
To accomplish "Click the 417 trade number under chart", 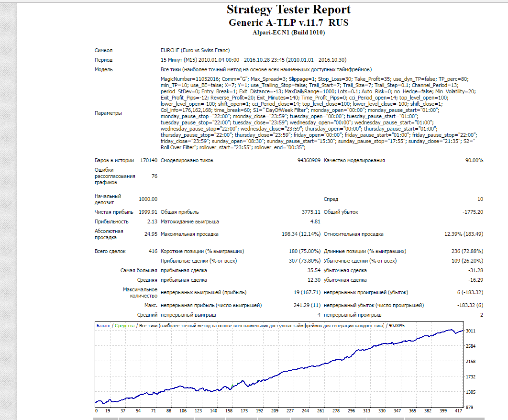I will point(458,410).
